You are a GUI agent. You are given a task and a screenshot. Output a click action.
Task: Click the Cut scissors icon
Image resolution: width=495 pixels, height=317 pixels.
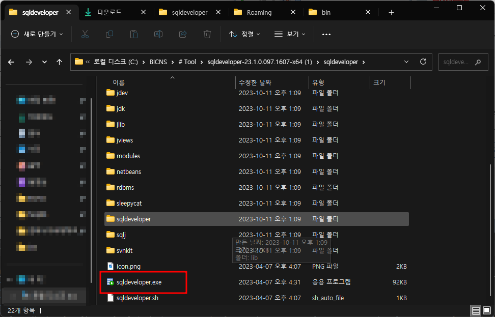point(85,34)
